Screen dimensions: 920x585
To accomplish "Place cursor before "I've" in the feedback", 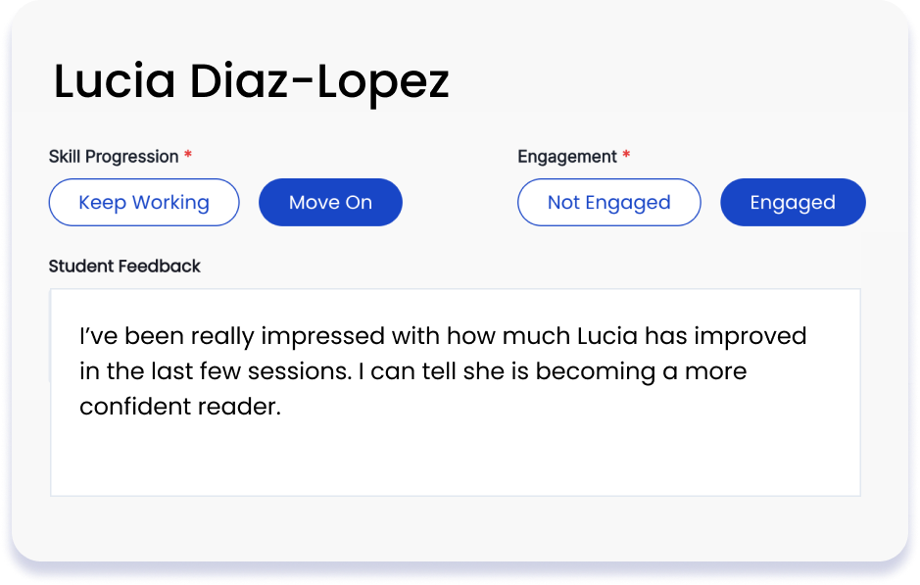I will [x=79, y=337].
